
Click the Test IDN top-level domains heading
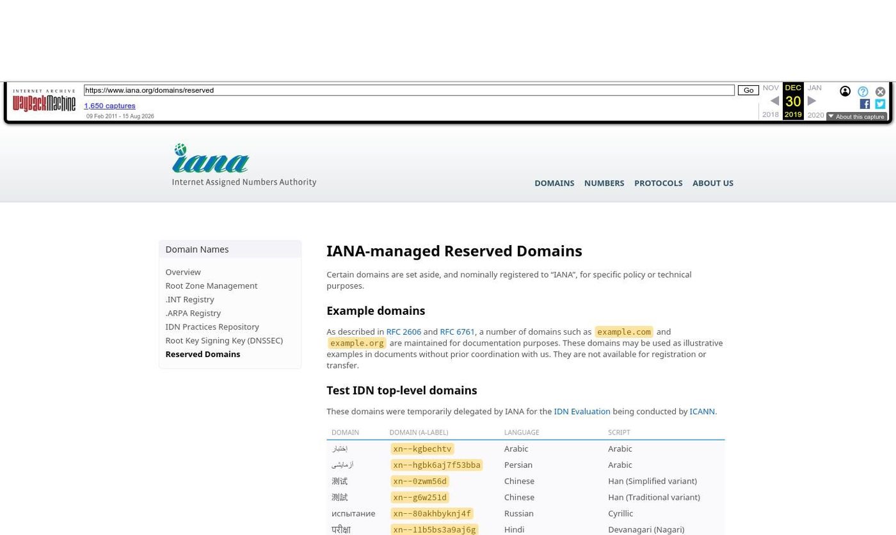coord(401,390)
